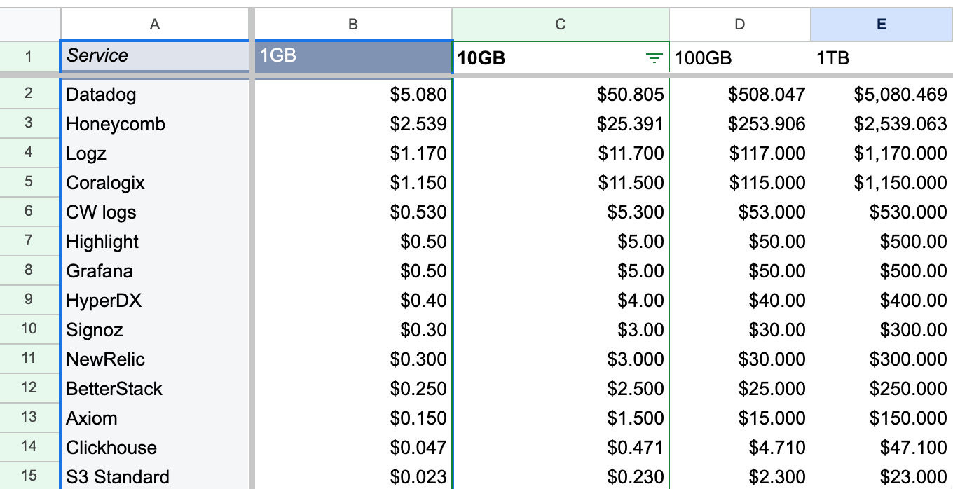Click the $53.000 cell
The image size is (953, 489).
[x=740, y=212]
